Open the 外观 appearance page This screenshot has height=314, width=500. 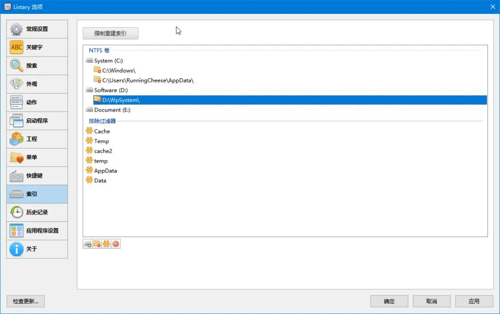[37, 84]
